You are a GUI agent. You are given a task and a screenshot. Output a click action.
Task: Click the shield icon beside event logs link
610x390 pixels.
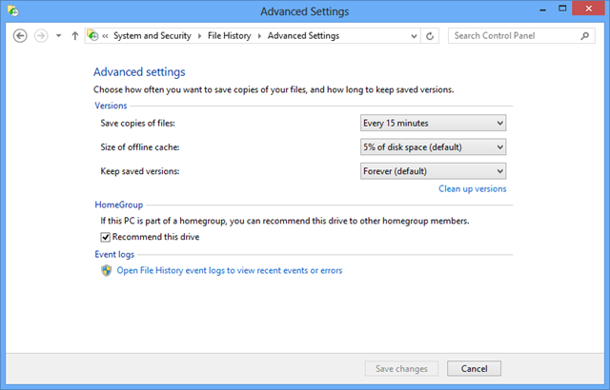(x=107, y=270)
